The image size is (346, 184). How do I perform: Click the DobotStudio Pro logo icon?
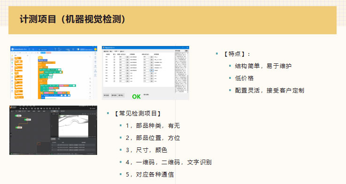click(12, 49)
